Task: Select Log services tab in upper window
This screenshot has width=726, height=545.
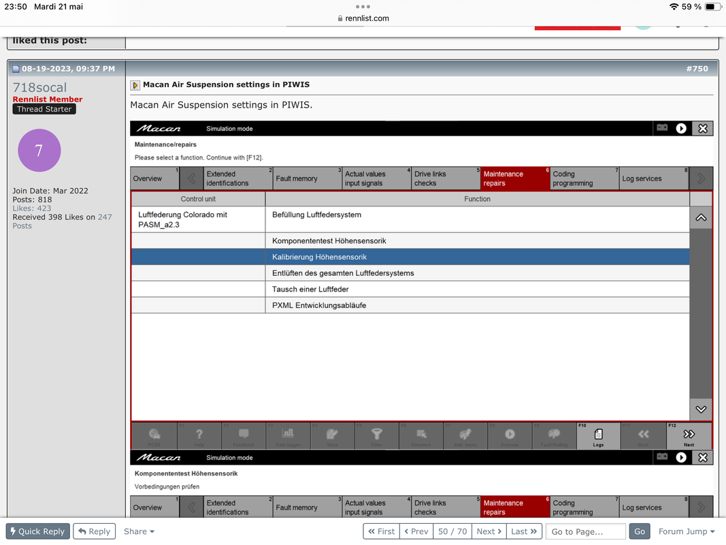Action: pos(655,178)
